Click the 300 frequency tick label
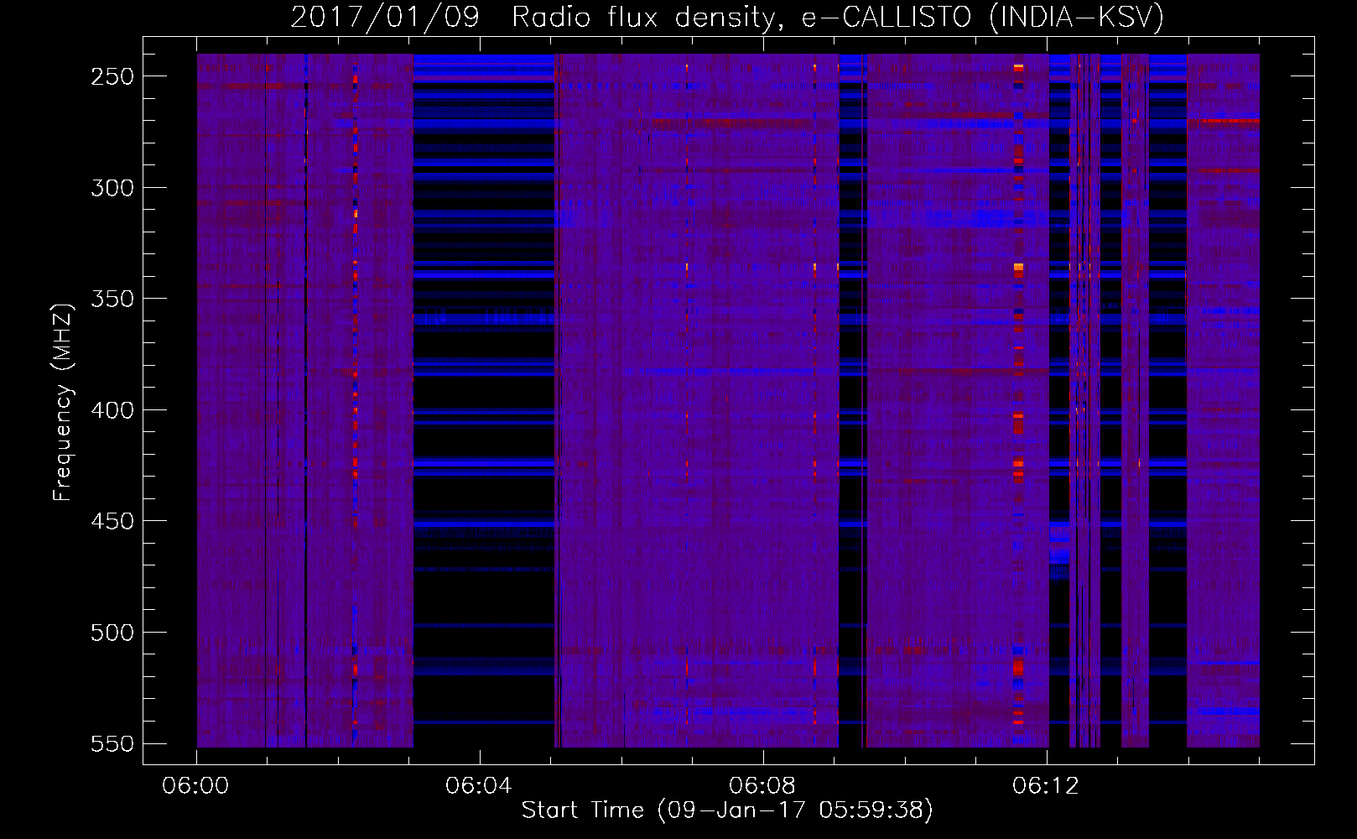Viewport: 1357px width, 839px height. click(x=112, y=188)
